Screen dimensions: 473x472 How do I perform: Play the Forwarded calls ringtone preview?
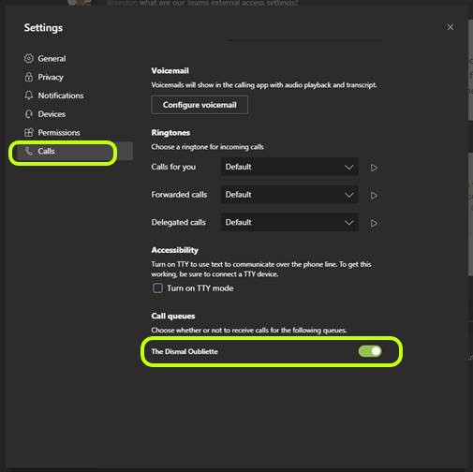click(374, 196)
